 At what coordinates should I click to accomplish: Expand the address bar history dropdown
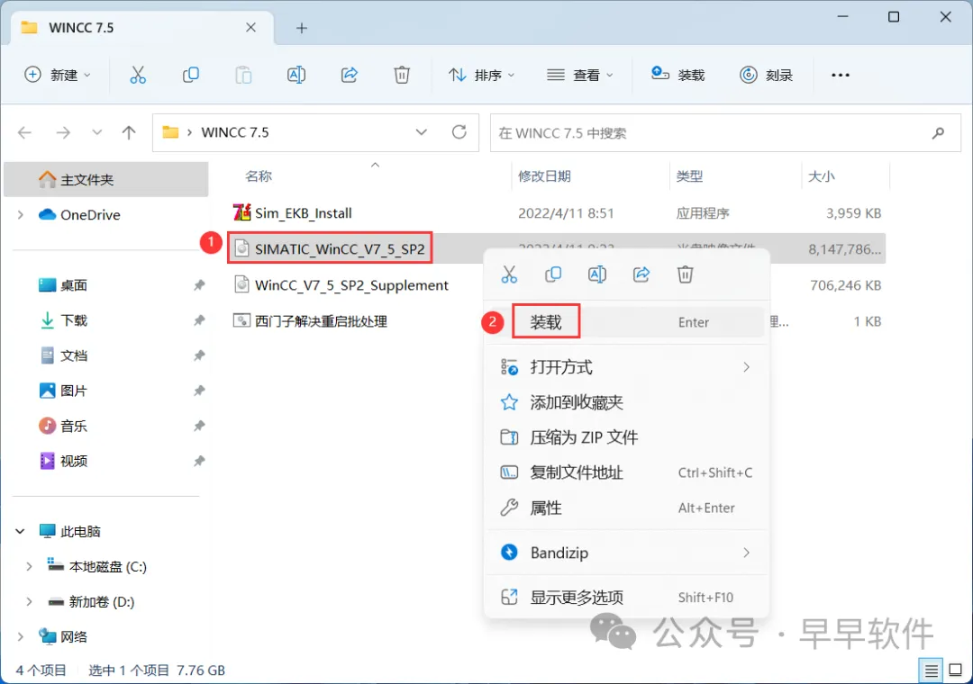click(422, 132)
